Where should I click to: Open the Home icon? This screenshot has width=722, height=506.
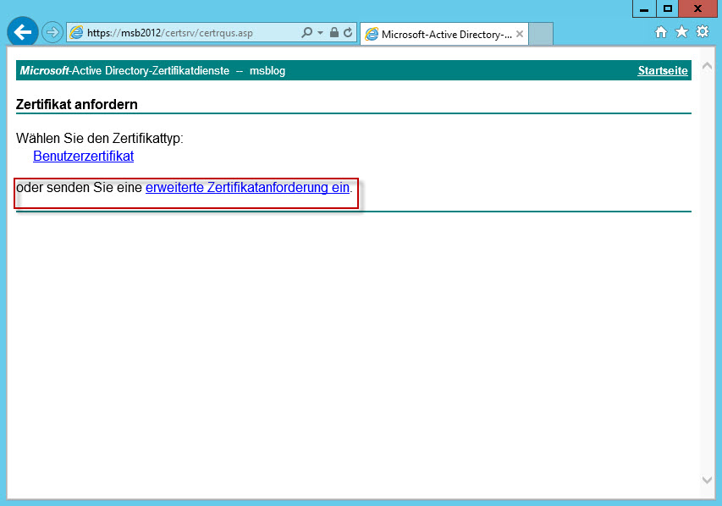point(661,32)
